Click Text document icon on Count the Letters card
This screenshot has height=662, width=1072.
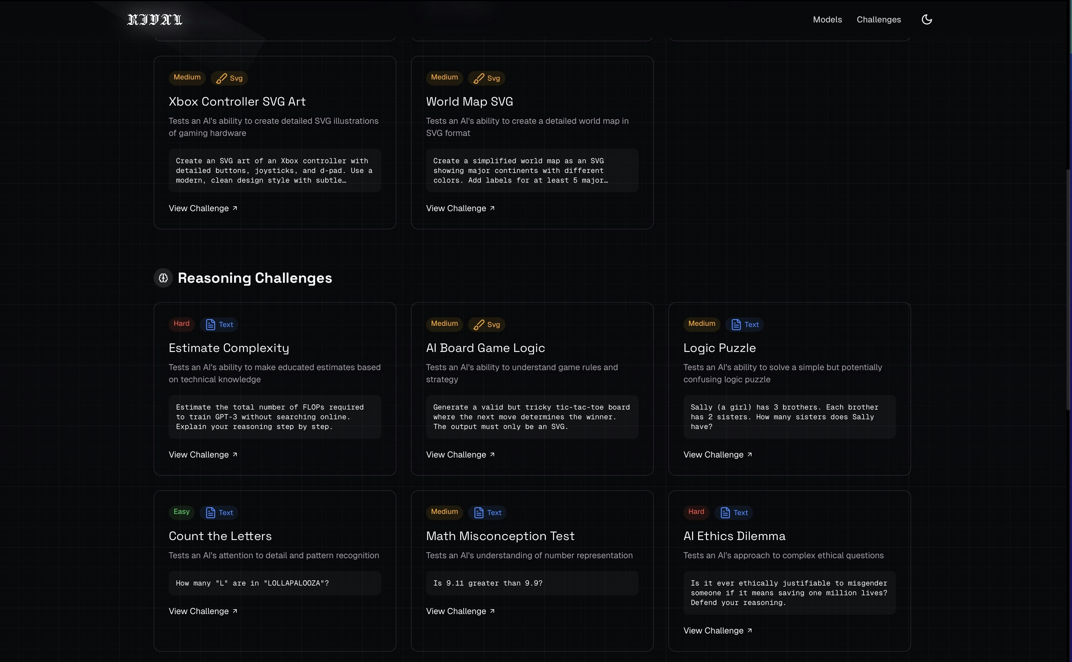[x=211, y=513]
